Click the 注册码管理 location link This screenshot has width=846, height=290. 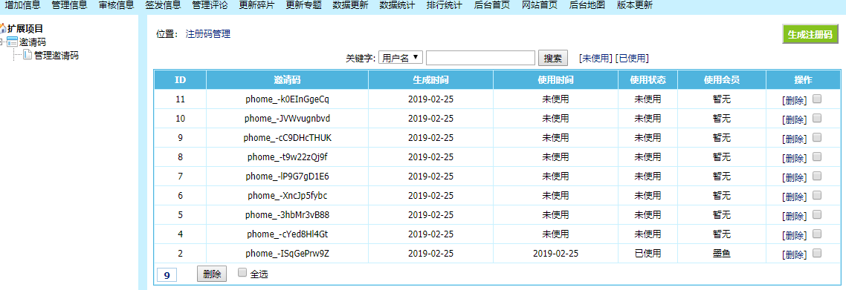click(x=207, y=34)
